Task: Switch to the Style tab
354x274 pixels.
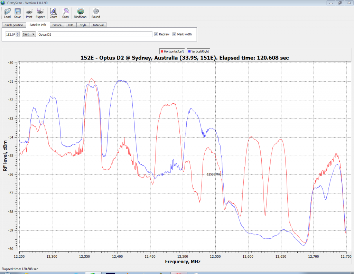Action: tap(83, 25)
